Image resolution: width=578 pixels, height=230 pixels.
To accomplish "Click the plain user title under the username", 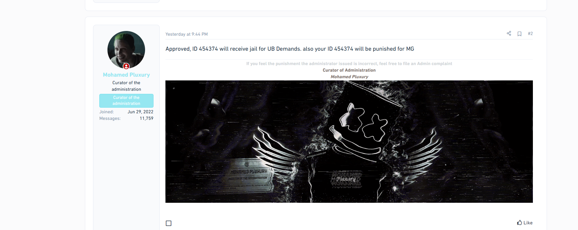I will (x=126, y=86).
